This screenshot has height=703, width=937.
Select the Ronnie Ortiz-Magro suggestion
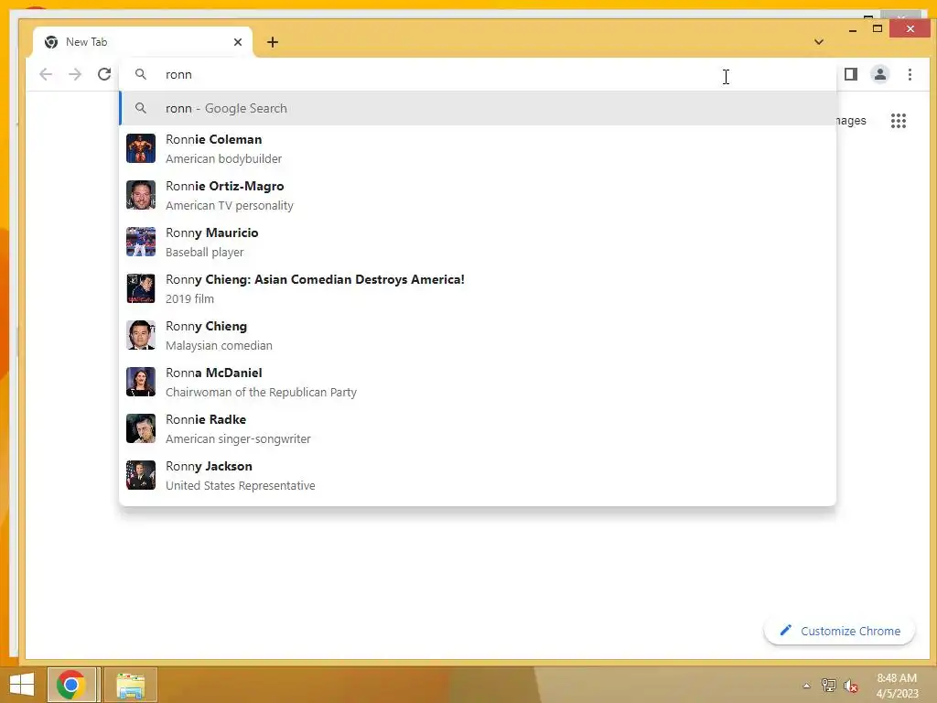pos(478,196)
